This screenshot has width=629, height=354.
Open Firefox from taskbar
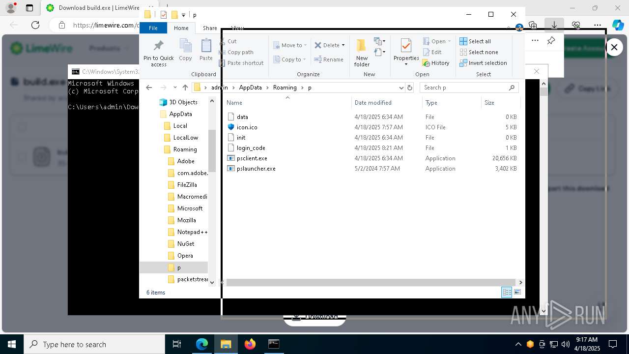[250, 344]
